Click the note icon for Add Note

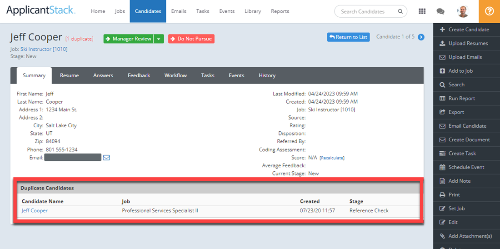pyautogui.click(x=442, y=181)
